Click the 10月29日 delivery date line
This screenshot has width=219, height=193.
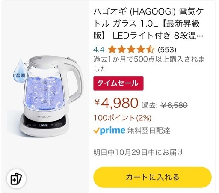pos(138,152)
